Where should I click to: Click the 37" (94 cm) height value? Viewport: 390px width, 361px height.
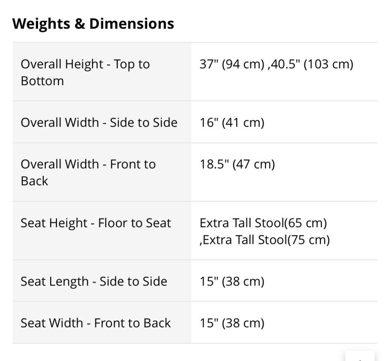click(232, 64)
